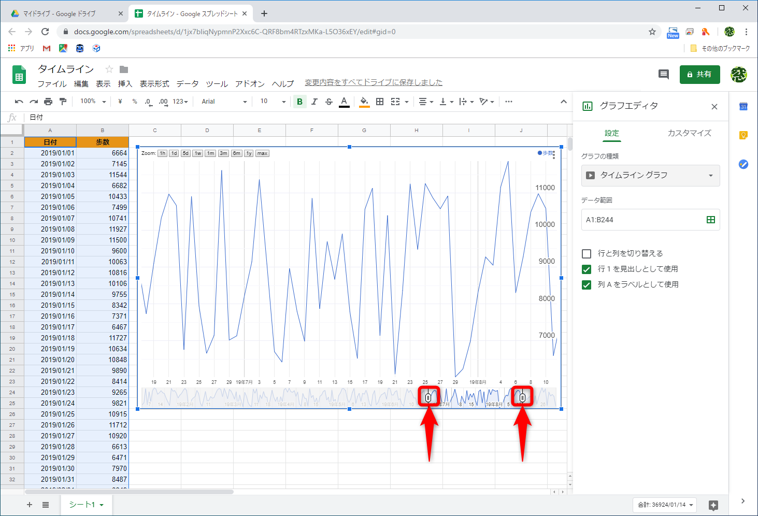This screenshot has width=758, height=516.
Task: Click the move-to-folder icon beside title
Action: (124, 69)
